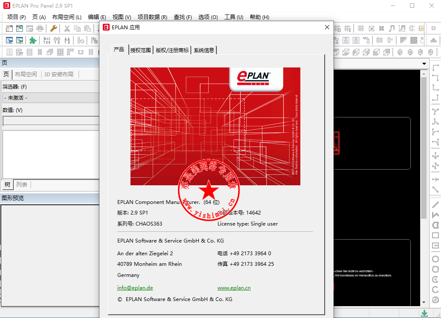This screenshot has height=318, width=441.
Task: Switch to the 3D 安装布局 tab
Action: click(59, 74)
